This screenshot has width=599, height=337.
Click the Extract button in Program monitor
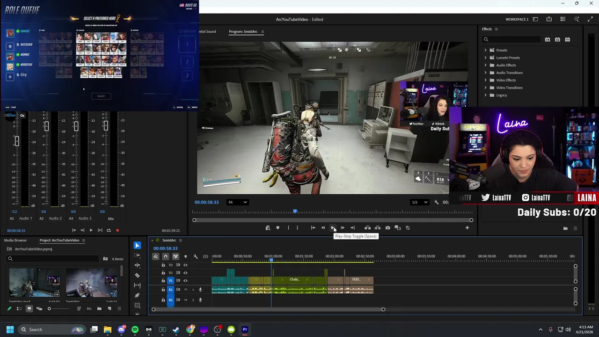pyautogui.click(x=377, y=228)
